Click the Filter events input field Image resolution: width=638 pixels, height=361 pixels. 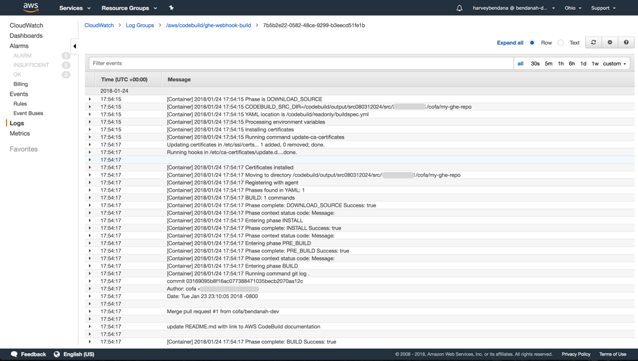pos(301,63)
